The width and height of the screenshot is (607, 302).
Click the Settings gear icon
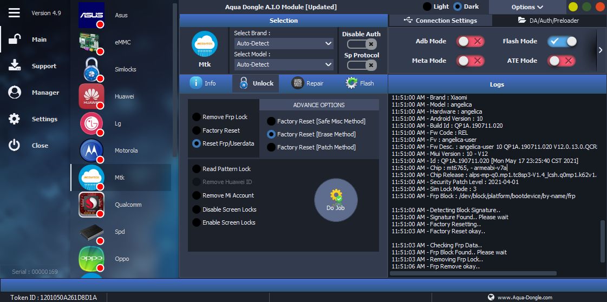point(14,119)
